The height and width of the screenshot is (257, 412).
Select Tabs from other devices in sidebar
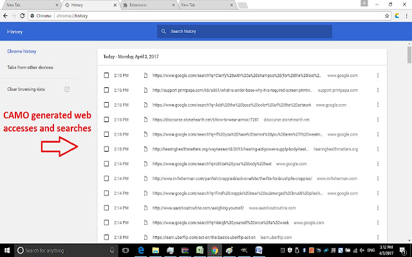pos(30,67)
